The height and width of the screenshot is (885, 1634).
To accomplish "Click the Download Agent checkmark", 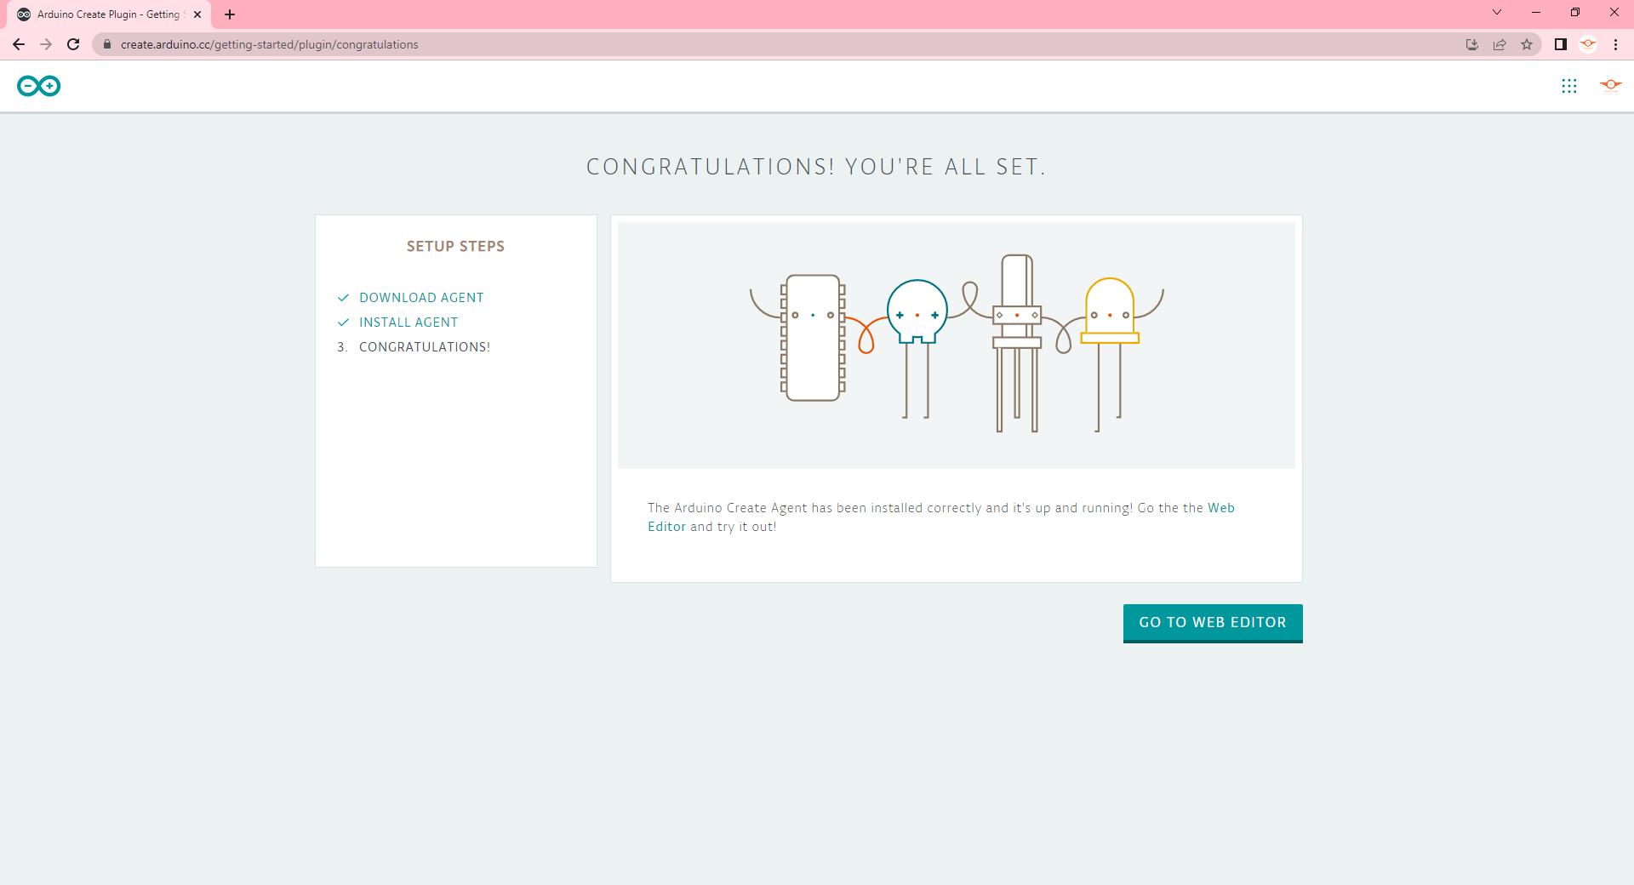I will click(343, 298).
